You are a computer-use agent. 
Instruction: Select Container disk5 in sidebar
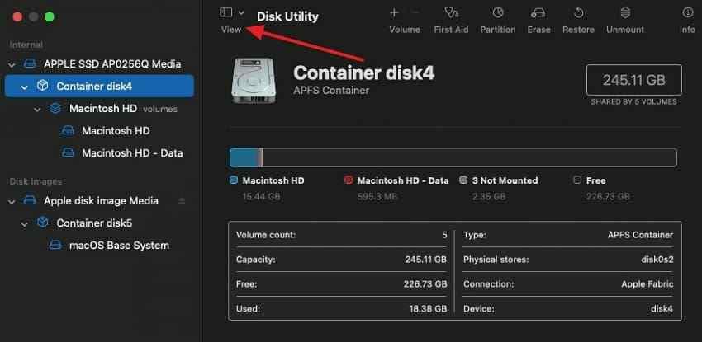[x=94, y=223]
